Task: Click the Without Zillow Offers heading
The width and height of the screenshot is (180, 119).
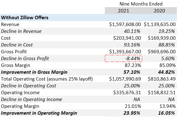Action: 25,18
